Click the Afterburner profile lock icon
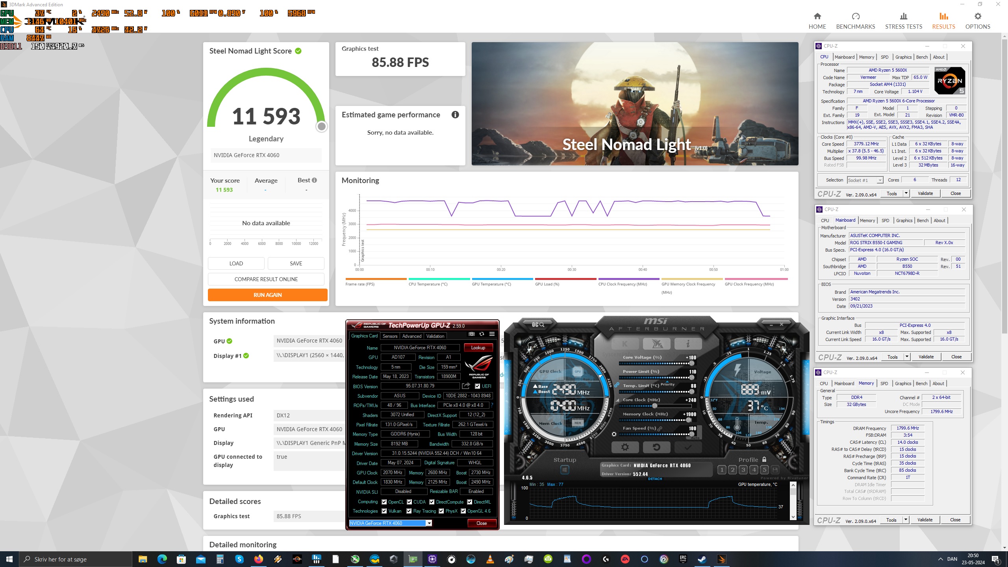The height and width of the screenshot is (567, 1008). click(x=764, y=460)
